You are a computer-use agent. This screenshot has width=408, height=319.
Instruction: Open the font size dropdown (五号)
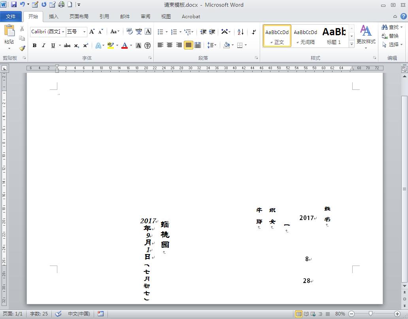click(x=84, y=32)
